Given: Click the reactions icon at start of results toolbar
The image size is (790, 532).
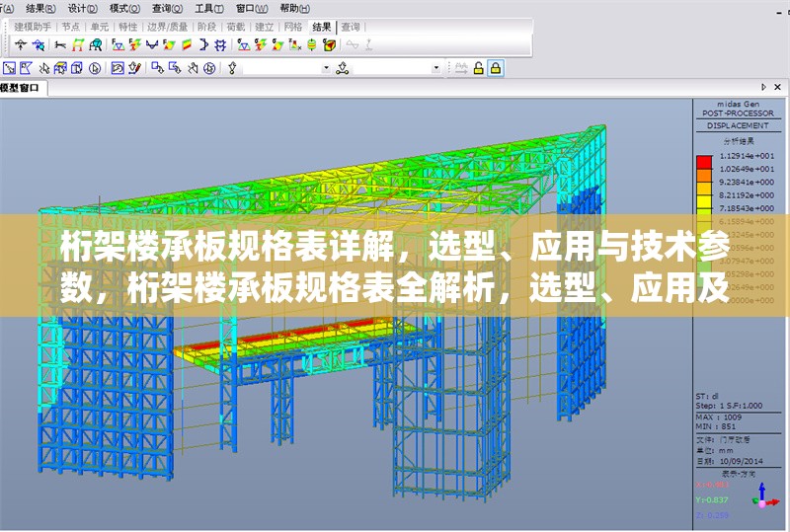Looking at the screenshot, I should click(x=20, y=44).
